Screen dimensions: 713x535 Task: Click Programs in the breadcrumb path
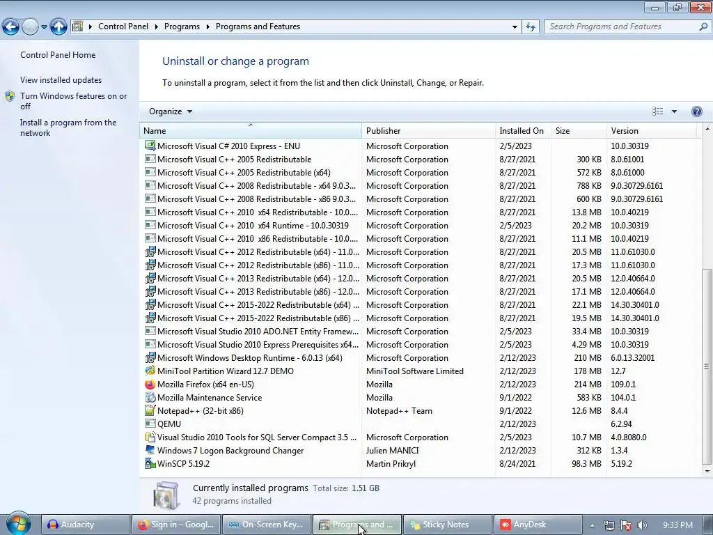(x=182, y=26)
